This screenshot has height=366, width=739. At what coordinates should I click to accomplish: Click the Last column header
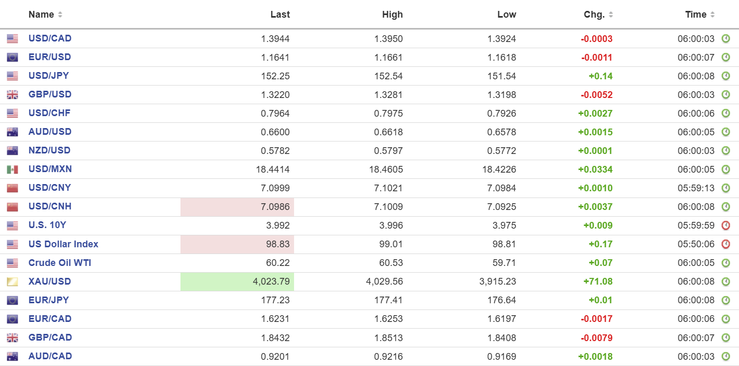(x=280, y=15)
